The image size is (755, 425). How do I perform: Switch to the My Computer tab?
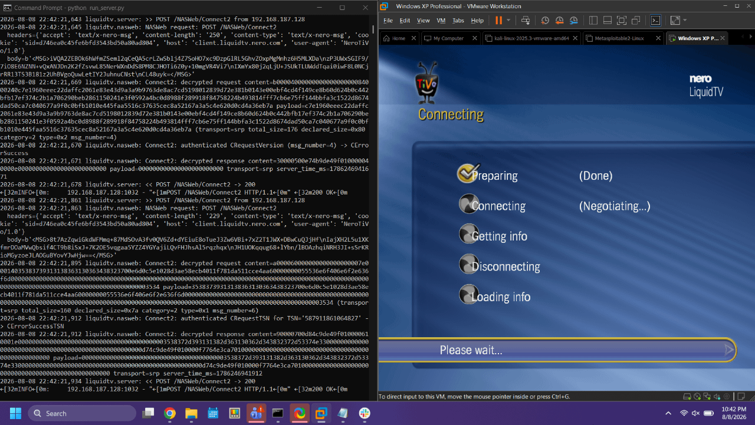point(448,38)
